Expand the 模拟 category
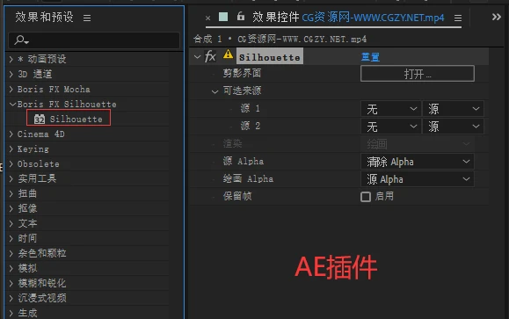The image size is (509, 319). click(11, 268)
